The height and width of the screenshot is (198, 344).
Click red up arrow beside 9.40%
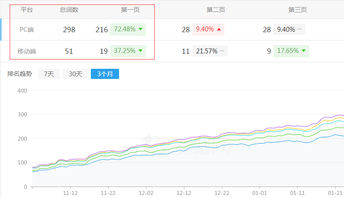click(x=219, y=30)
